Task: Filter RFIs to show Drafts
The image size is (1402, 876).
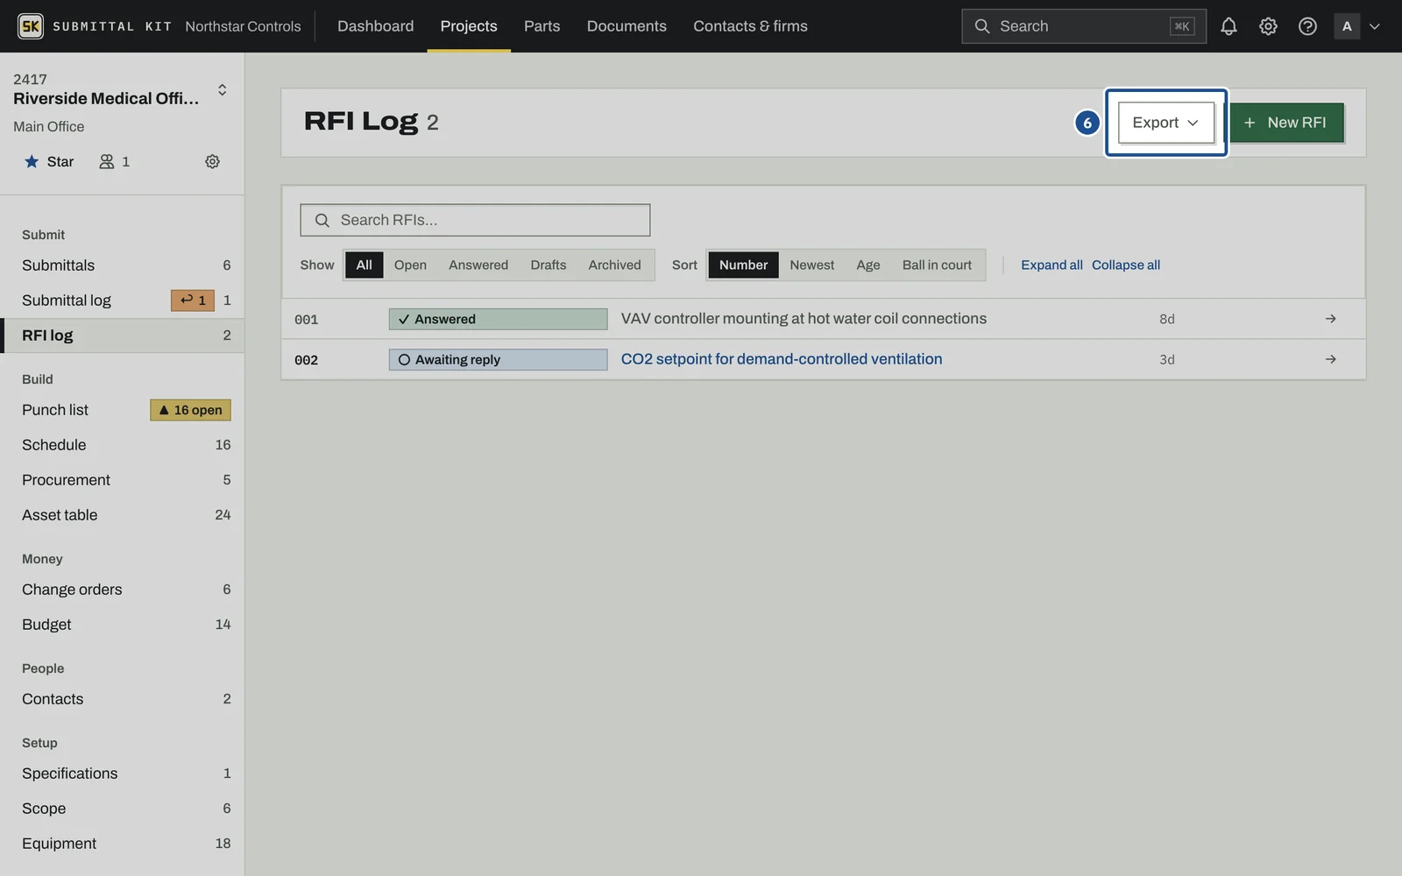Action: pyautogui.click(x=549, y=265)
